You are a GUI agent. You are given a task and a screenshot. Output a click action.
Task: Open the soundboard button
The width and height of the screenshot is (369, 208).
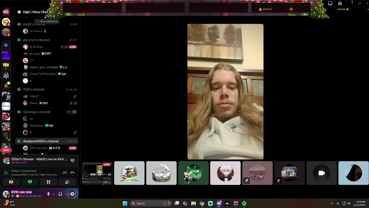point(67,182)
